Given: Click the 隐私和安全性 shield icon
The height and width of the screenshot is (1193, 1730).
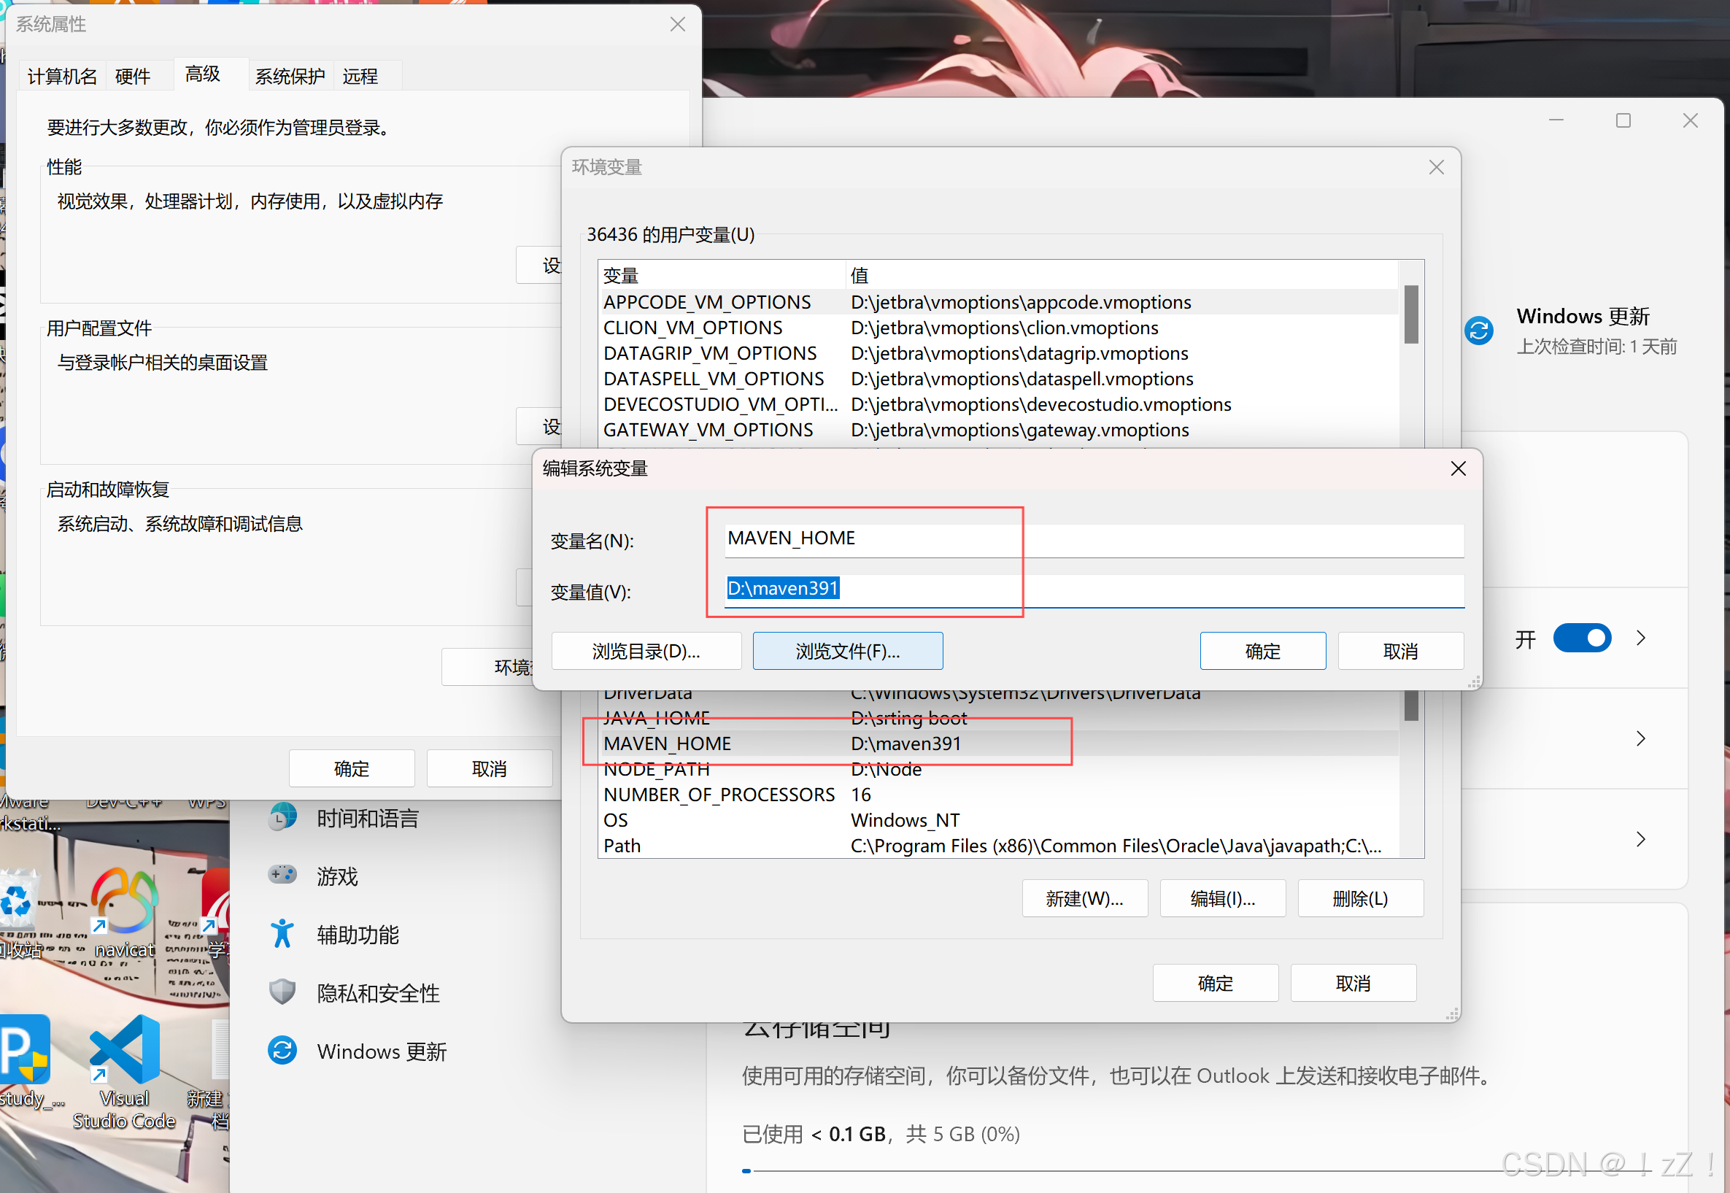Looking at the screenshot, I should [x=282, y=992].
